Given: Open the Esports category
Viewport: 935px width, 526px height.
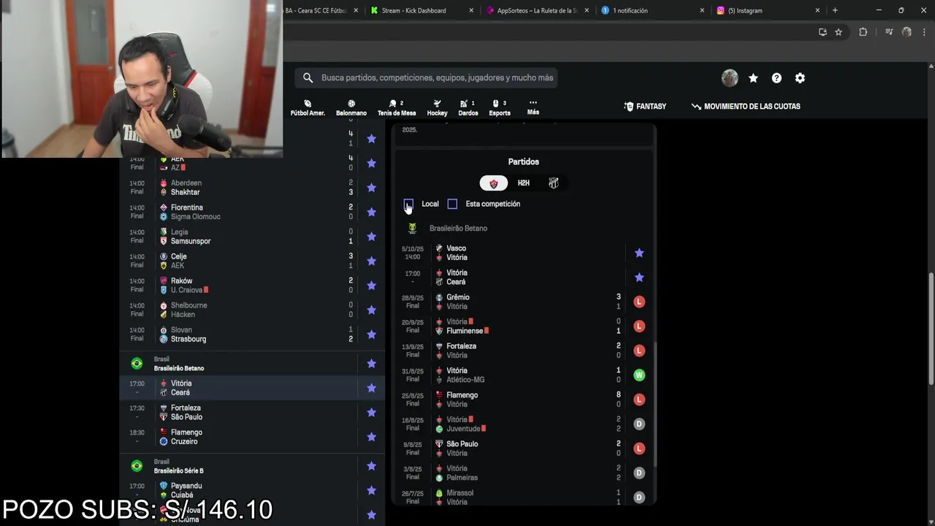Looking at the screenshot, I should click(x=500, y=107).
